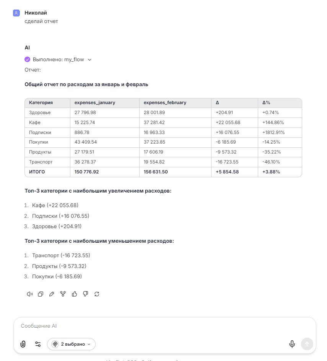Click the expenses_february column header
Screen dimensions: 327x361
(164, 103)
